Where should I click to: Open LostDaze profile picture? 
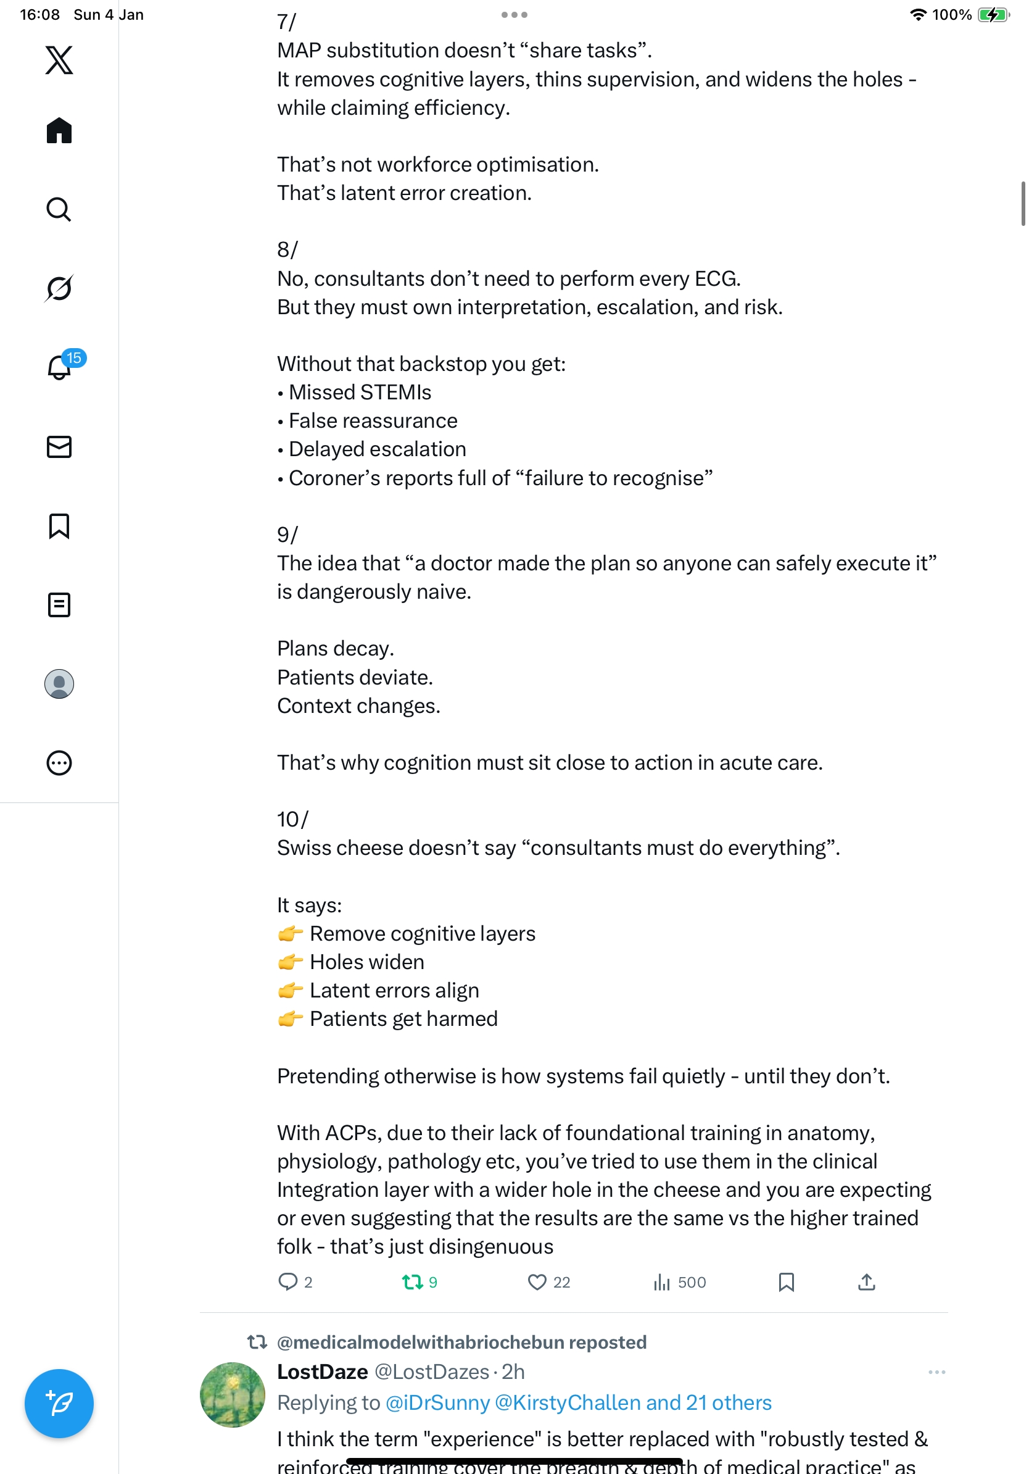(x=232, y=1394)
